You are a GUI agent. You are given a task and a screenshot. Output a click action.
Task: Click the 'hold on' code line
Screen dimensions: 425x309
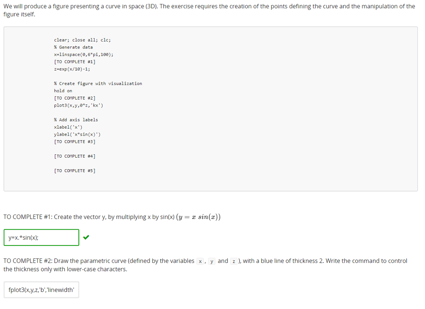point(63,91)
